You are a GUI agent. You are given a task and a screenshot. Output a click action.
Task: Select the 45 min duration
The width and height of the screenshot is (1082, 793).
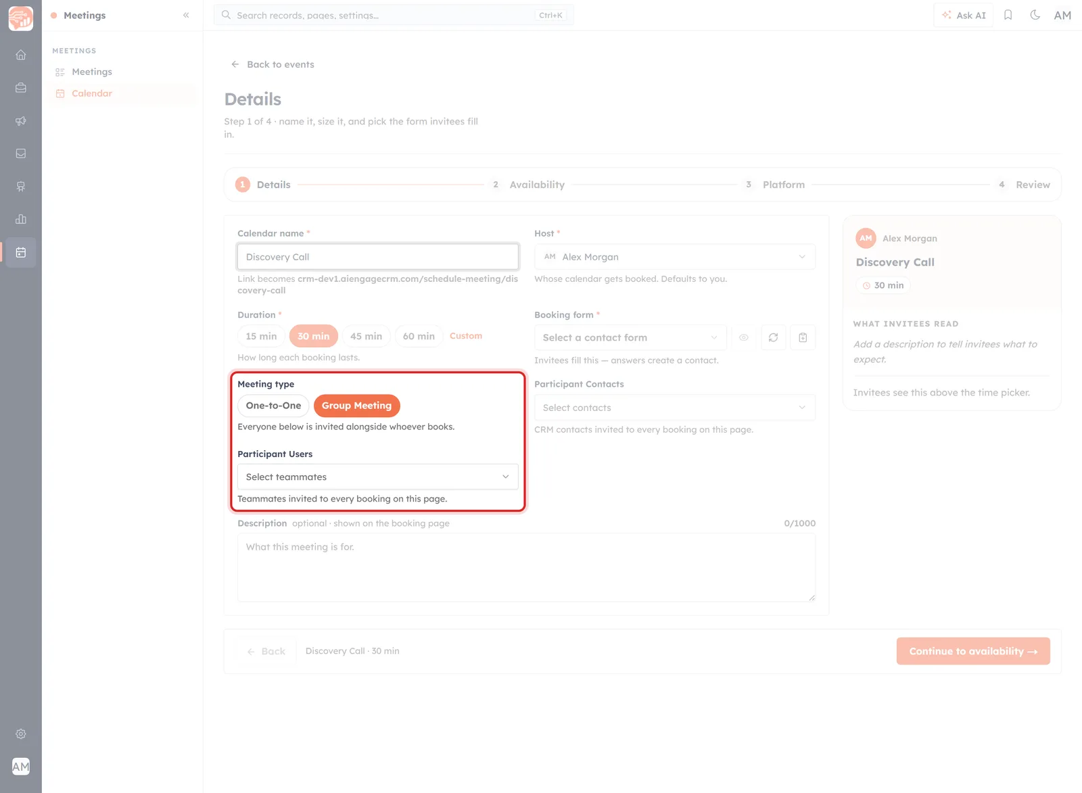(x=366, y=336)
